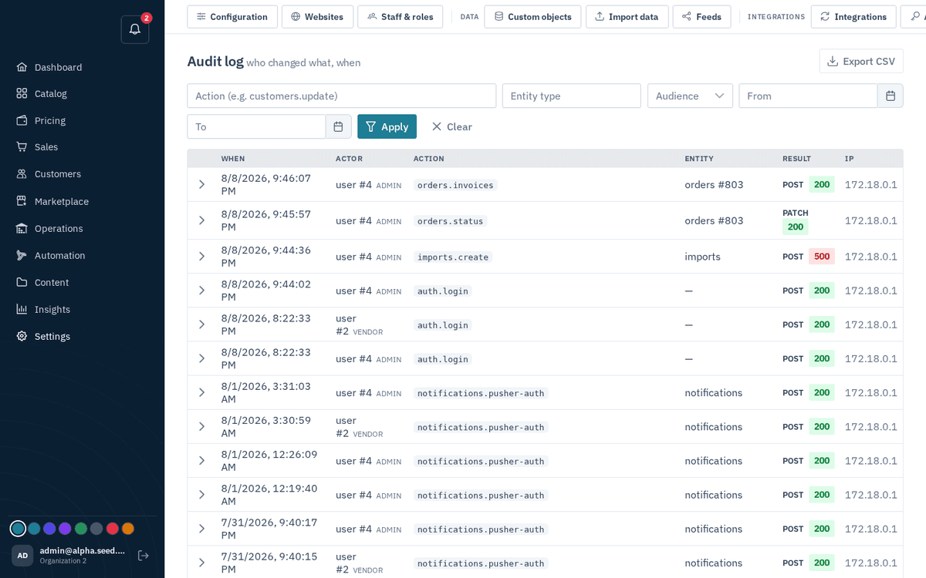Open the Staff & roles tab
Viewport: 926px width, 578px height.
[x=400, y=16]
